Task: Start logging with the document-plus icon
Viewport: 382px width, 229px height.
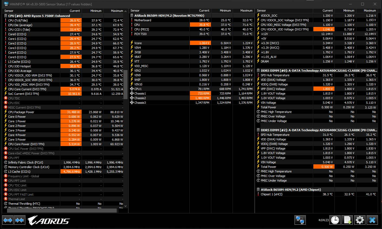Action: coord(347,220)
